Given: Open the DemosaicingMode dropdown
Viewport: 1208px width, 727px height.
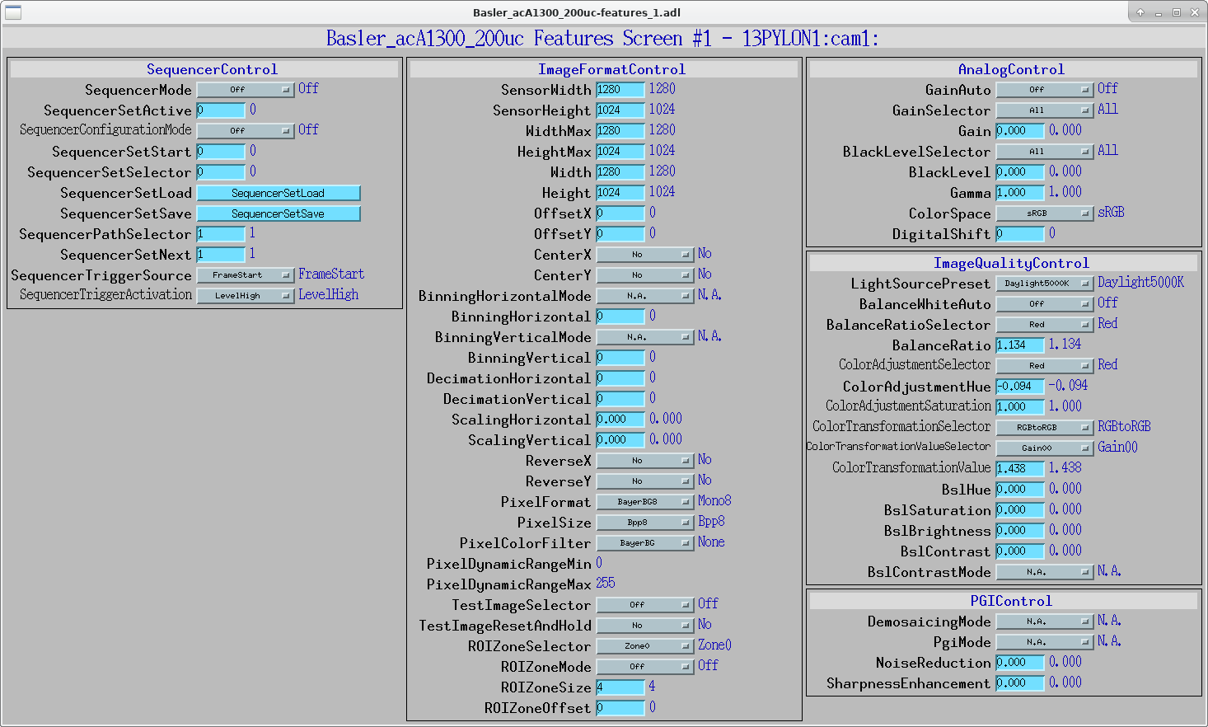Looking at the screenshot, I should [x=1045, y=621].
